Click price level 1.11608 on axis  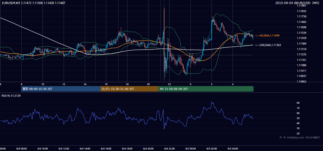302,27
